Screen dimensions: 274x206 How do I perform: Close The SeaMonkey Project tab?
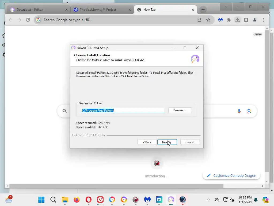pos(130,10)
